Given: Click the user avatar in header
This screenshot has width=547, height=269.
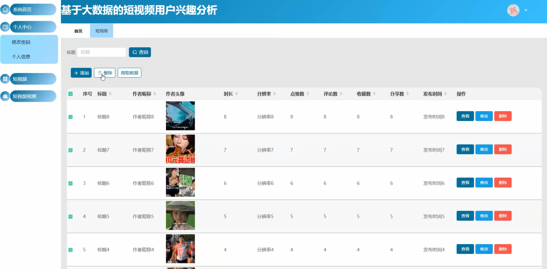Looking at the screenshot, I should click(513, 10).
